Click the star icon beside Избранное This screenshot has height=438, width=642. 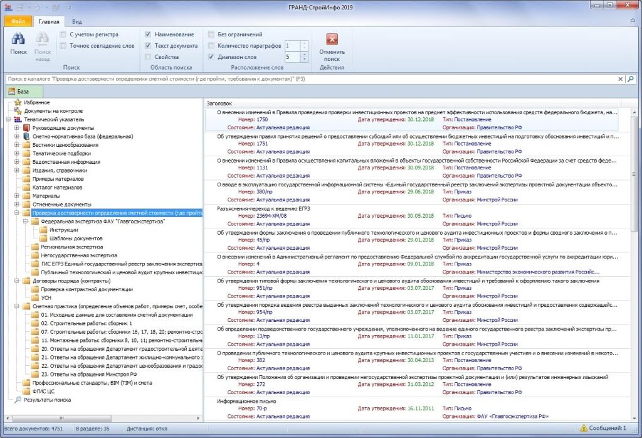[x=18, y=102]
